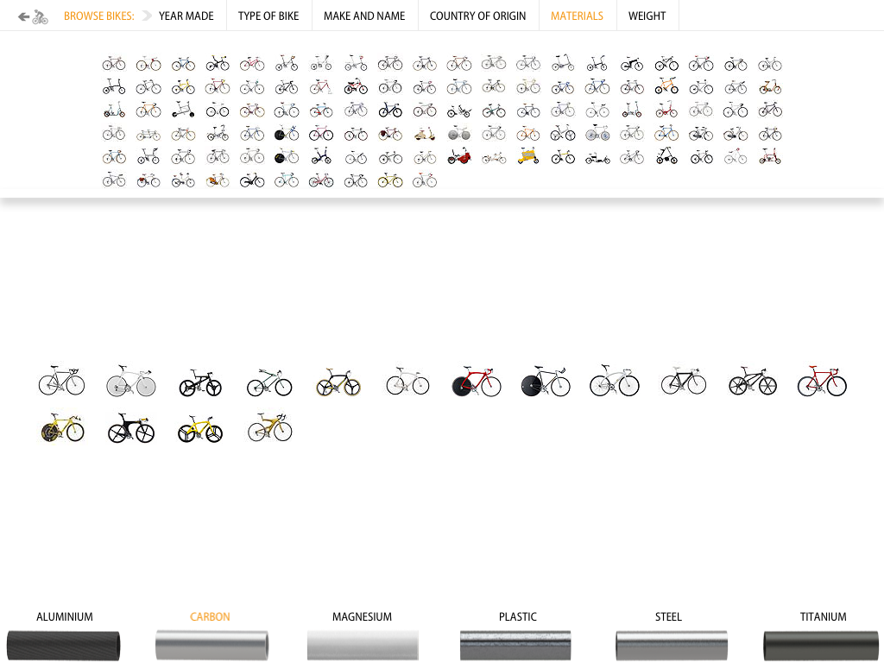The image size is (884, 663).
Task: Choose the Steel material tube
Action: pos(671,644)
